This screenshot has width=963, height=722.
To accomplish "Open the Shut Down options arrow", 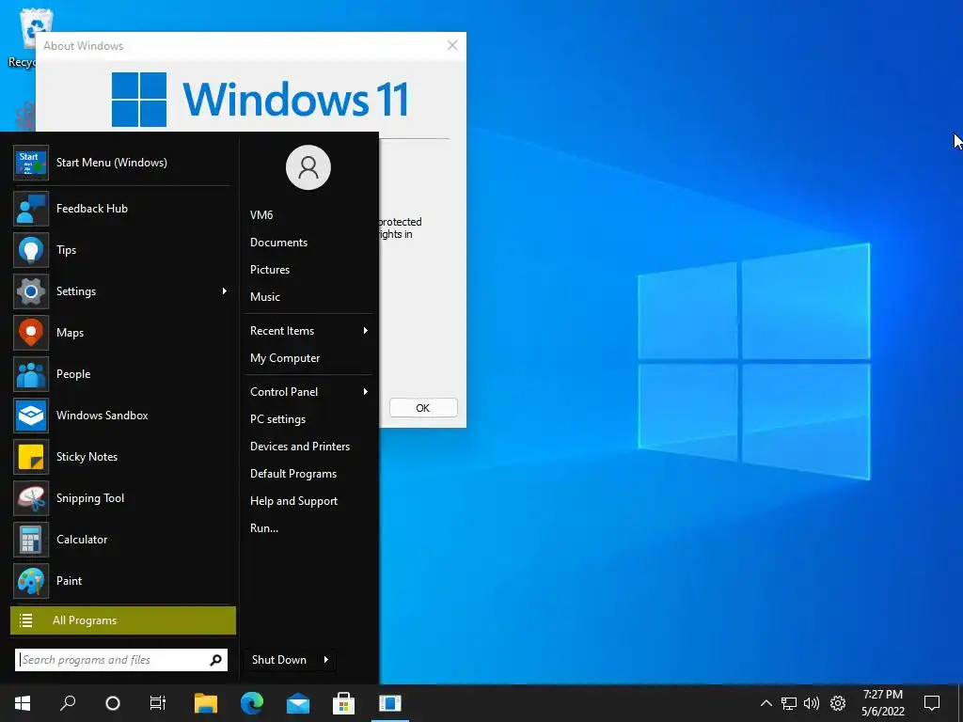I will point(326,660).
